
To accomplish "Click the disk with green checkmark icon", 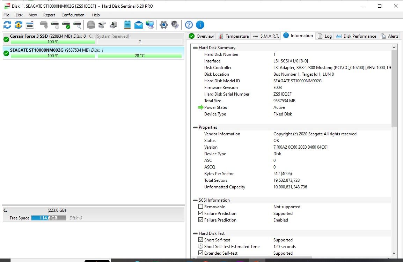I will pos(66,25).
